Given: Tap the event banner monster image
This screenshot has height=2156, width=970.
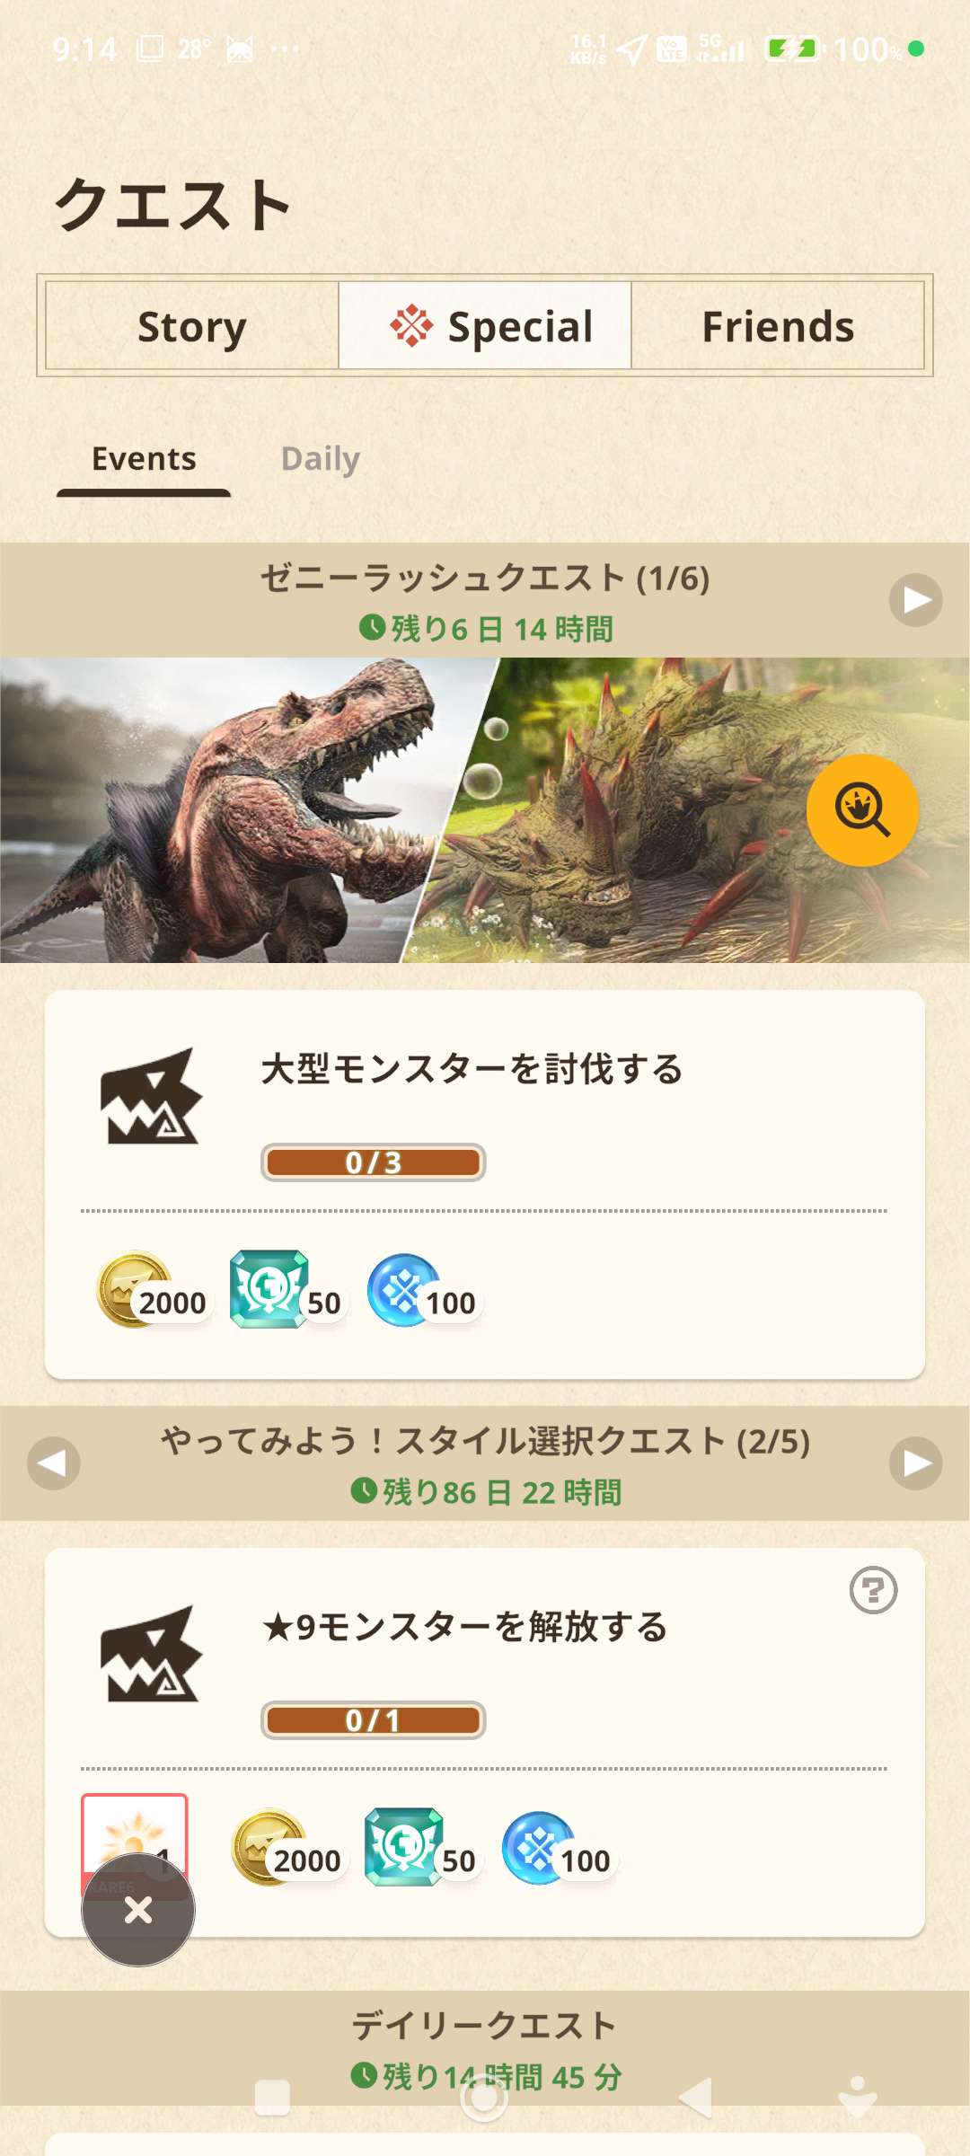Looking at the screenshot, I should click(485, 810).
